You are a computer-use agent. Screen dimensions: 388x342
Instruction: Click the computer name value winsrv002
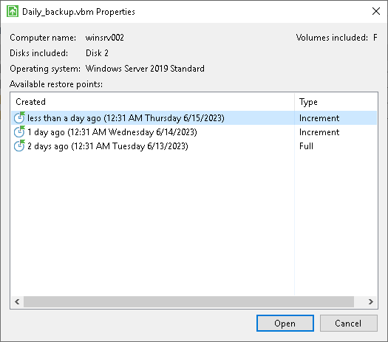105,38
